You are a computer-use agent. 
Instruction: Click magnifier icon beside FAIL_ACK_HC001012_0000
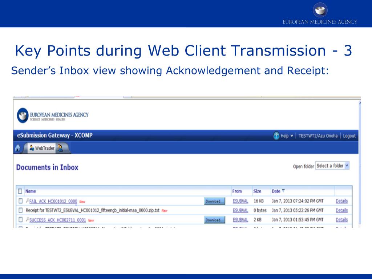pos(27,201)
